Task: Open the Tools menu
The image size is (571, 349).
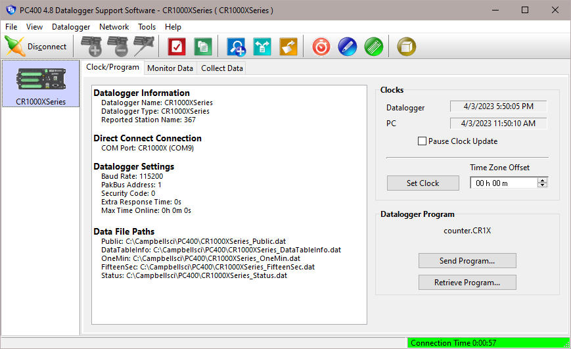Action: tap(147, 27)
